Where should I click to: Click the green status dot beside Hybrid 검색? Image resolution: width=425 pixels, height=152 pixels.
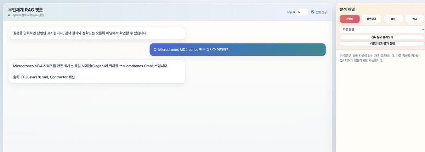[9, 16]
